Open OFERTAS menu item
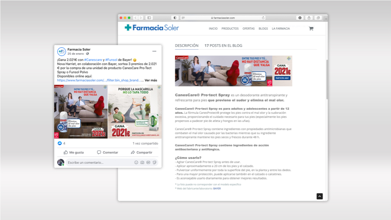 (249, 29)
